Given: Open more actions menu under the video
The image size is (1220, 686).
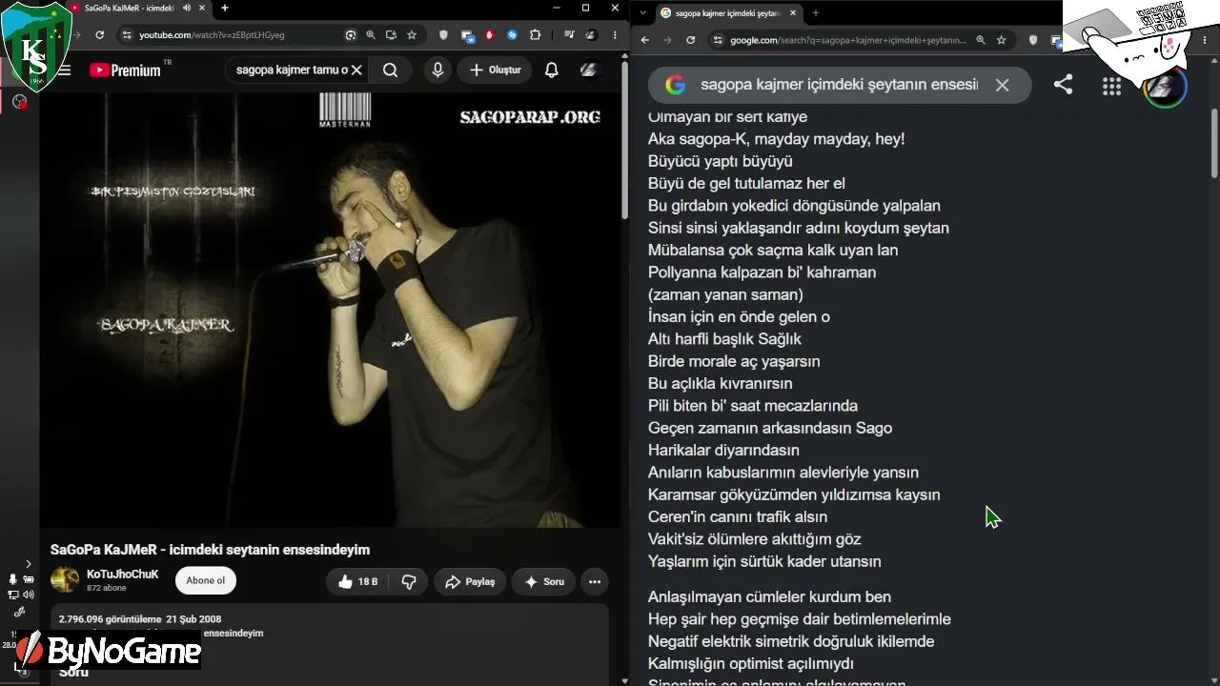Looking at the screenshot, I should point(595,581).
